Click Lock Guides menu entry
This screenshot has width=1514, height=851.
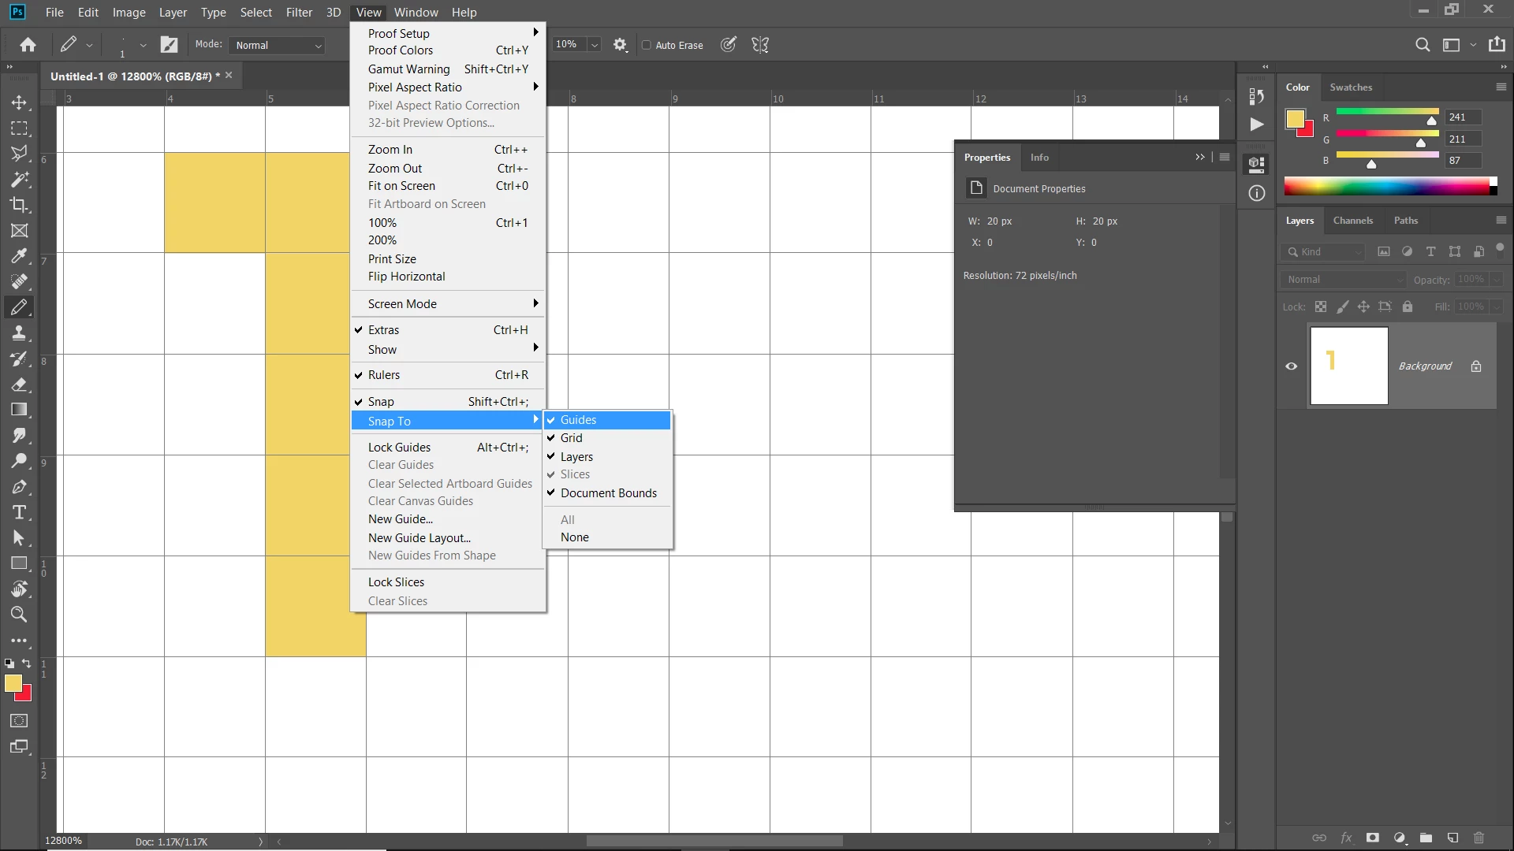click(399, 448)
